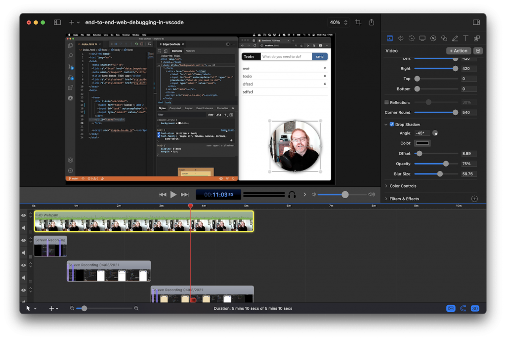Screen dimensions: 506x340
Task: Click the send button in preview
Action: [320, 56]
